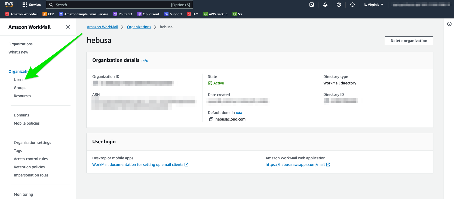Open the info panel icon at right edge
Image resolution: width=454 pixels, height=199 pixels.
(449, 24)
